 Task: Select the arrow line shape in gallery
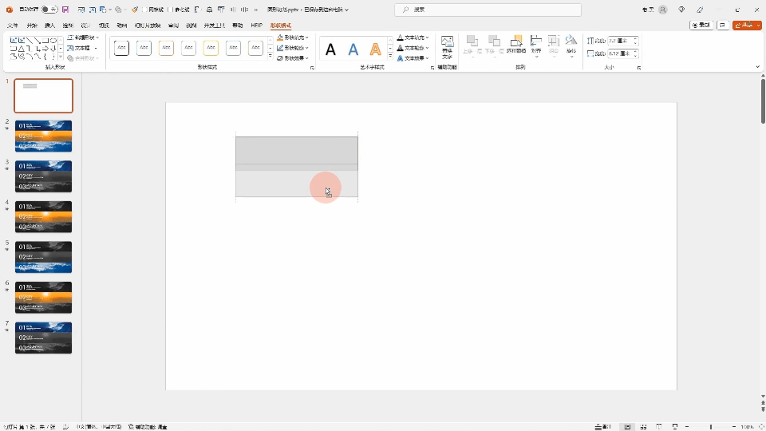[38, 40]
